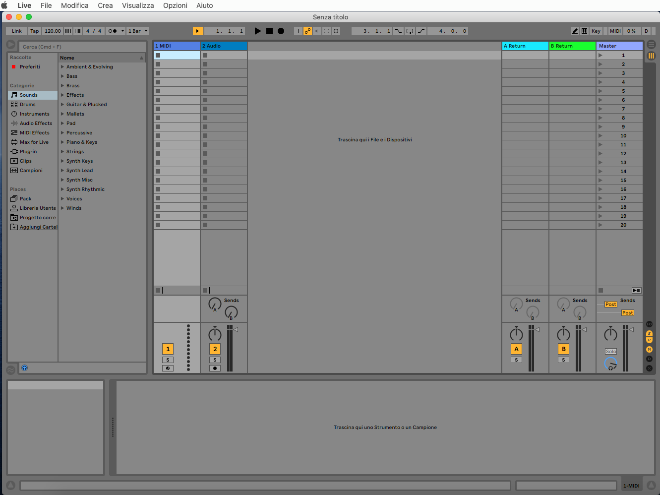Toggle the Groove Pool button
Image resolution: width=660 pixels, height=495 pixels.
[10, 370]
